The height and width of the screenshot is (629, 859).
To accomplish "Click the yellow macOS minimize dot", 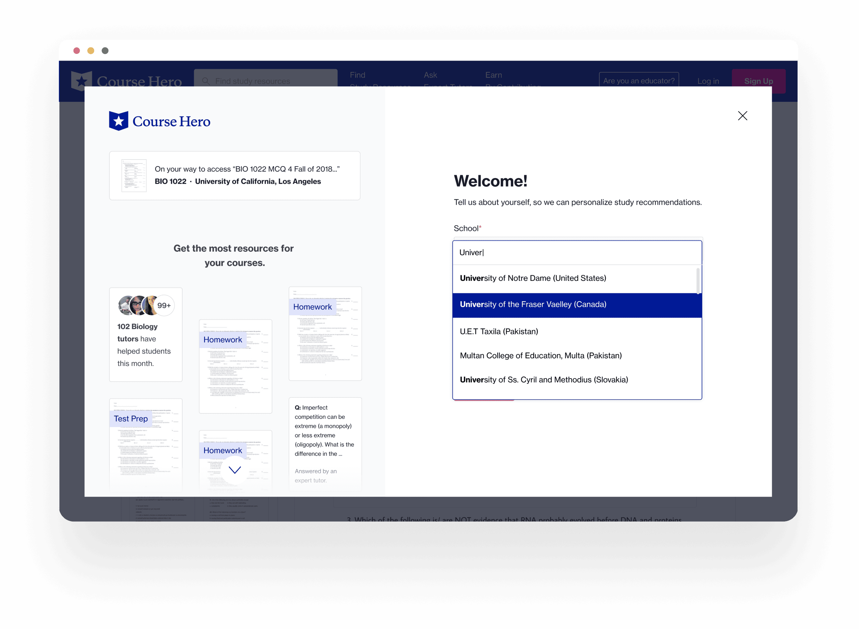I will coord(91,51).
